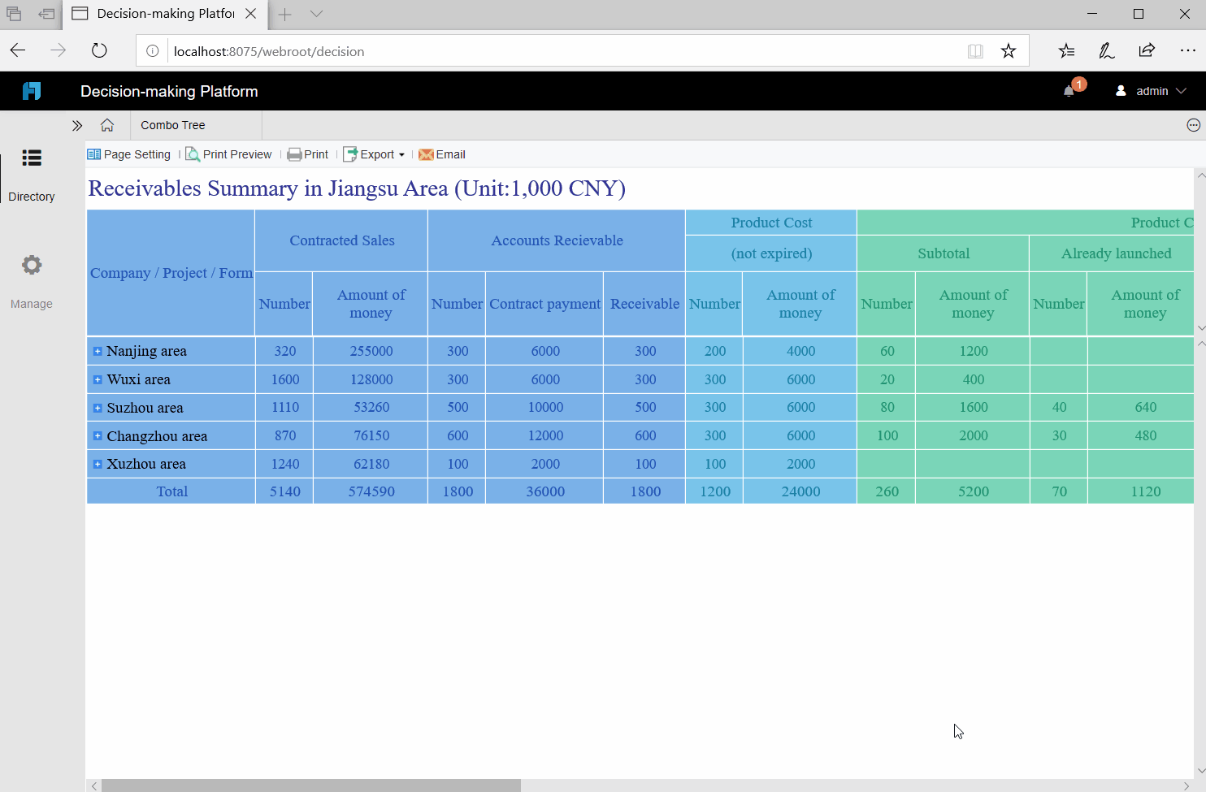Expand the Nanjing area row
The height and width of the screenshot is (792, 1206).
[98, 351]
